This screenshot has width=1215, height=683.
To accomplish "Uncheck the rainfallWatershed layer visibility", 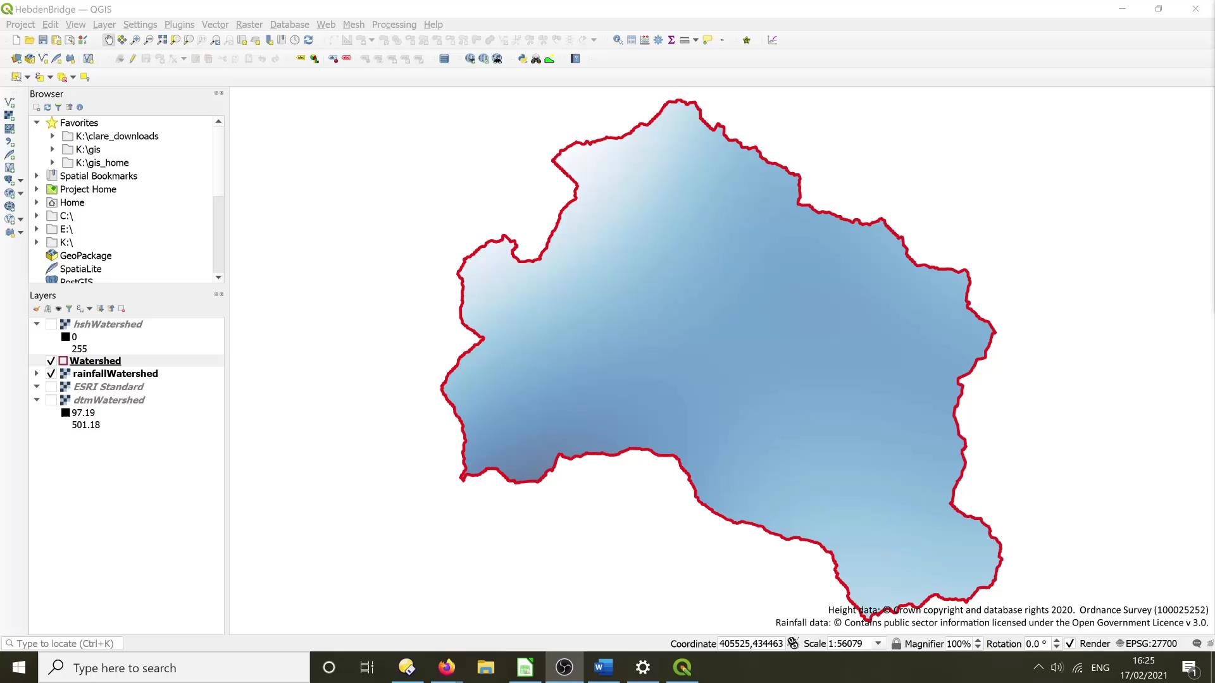I will 51,374.
